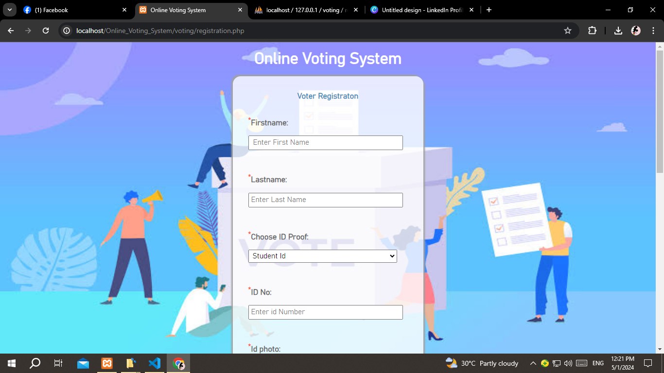Launch Visual Studio Code from the taskbar
Screen dimensions: 664x373
(155, 363)
